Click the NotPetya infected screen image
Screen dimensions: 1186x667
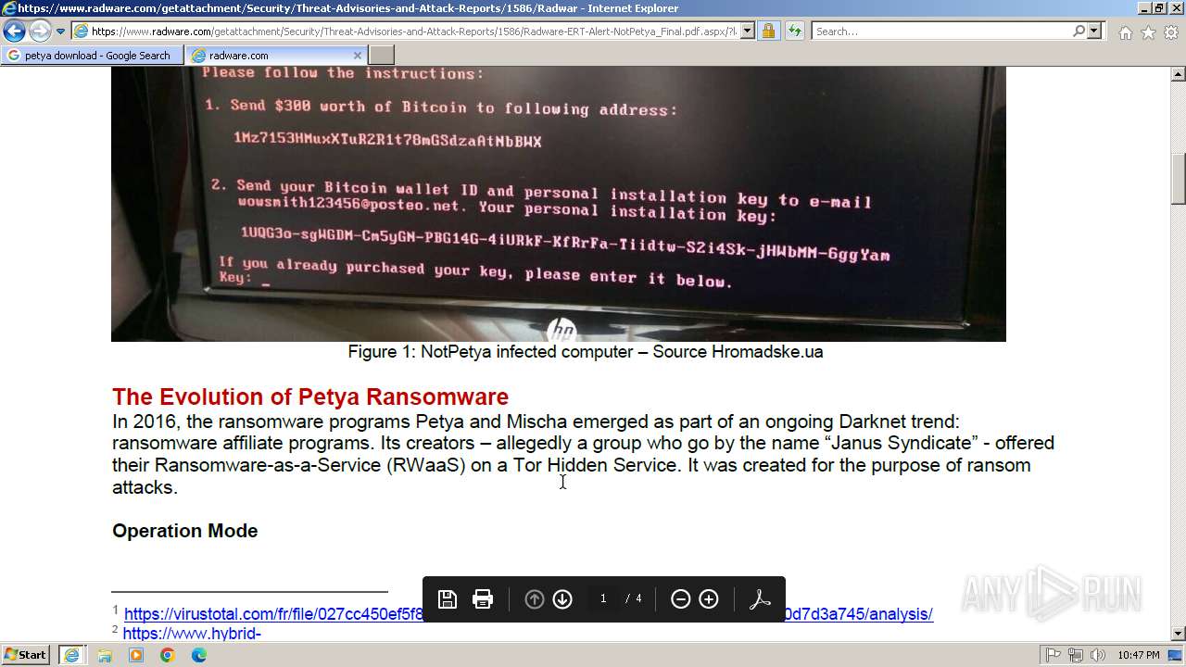(559, 204)
